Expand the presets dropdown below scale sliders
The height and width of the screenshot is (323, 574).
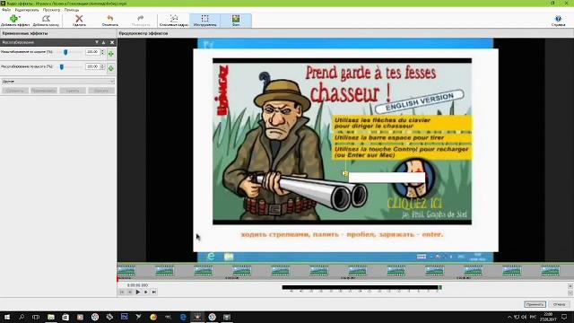point(58,82)
